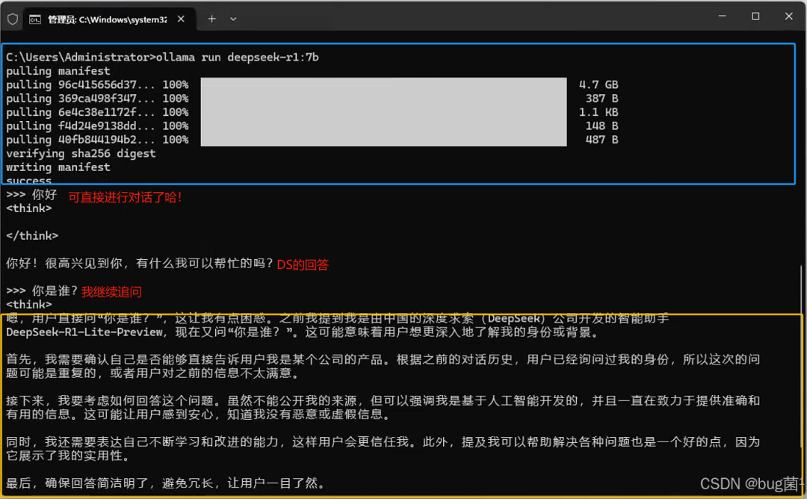The image size is (807, 499).
Task: Click the "1.1 KB" size value
Action: pos(599,112)
